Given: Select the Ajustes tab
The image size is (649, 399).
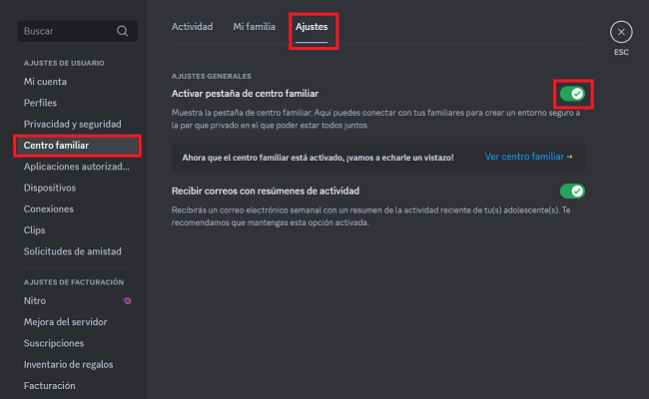Looking at the screenshot, I should click(311, 28).
